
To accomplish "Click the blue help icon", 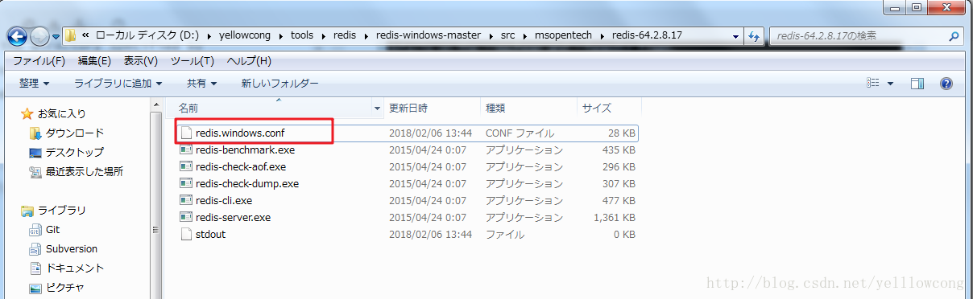I will 946,84.
